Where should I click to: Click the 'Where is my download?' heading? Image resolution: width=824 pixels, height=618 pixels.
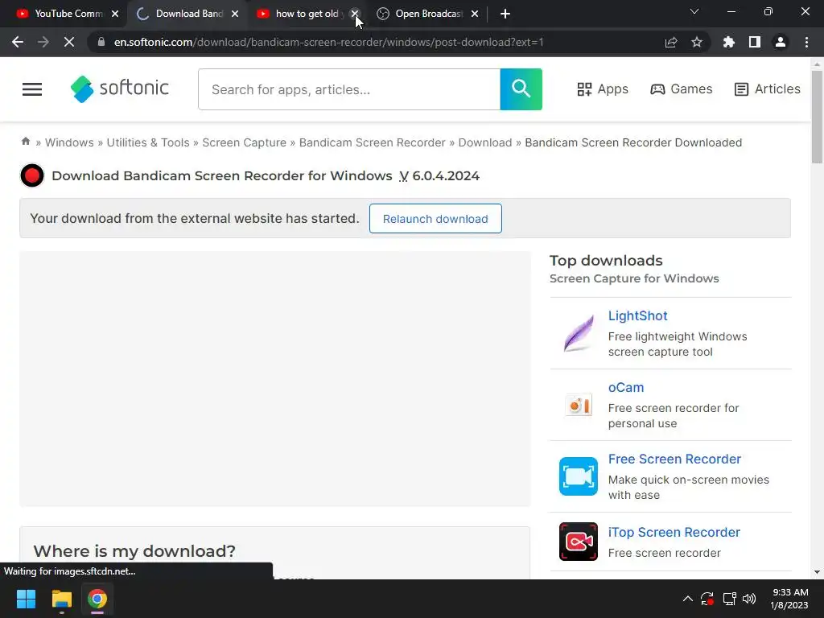(x=134, y=550)
